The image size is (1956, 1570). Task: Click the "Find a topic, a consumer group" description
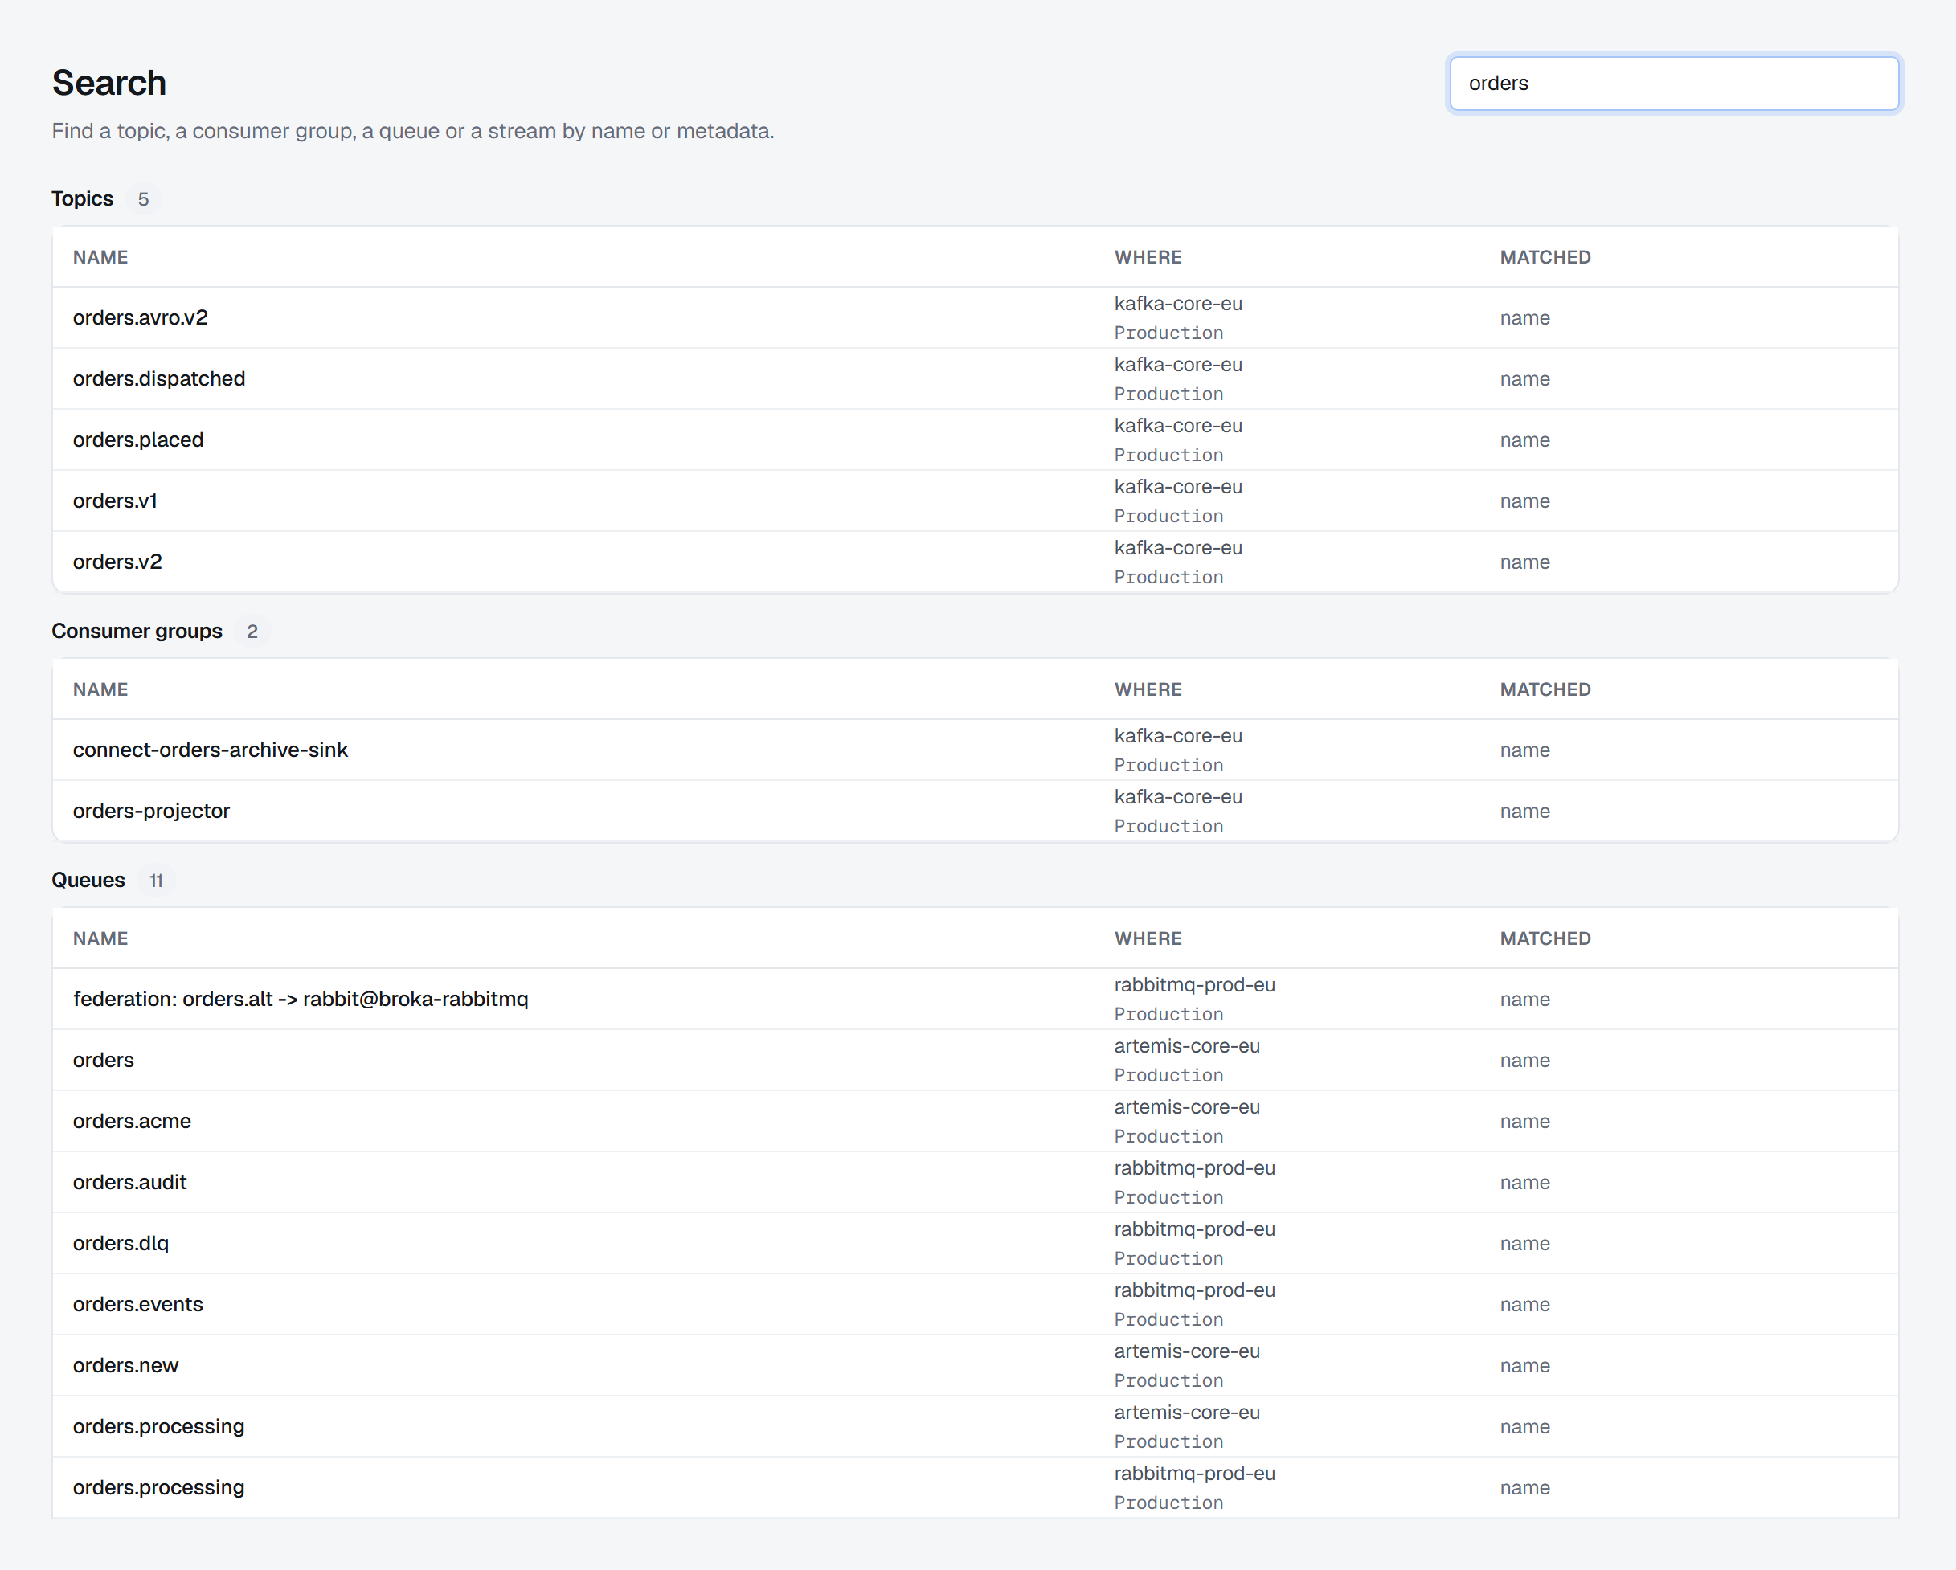pyautogui.click(x=413, y=132)
